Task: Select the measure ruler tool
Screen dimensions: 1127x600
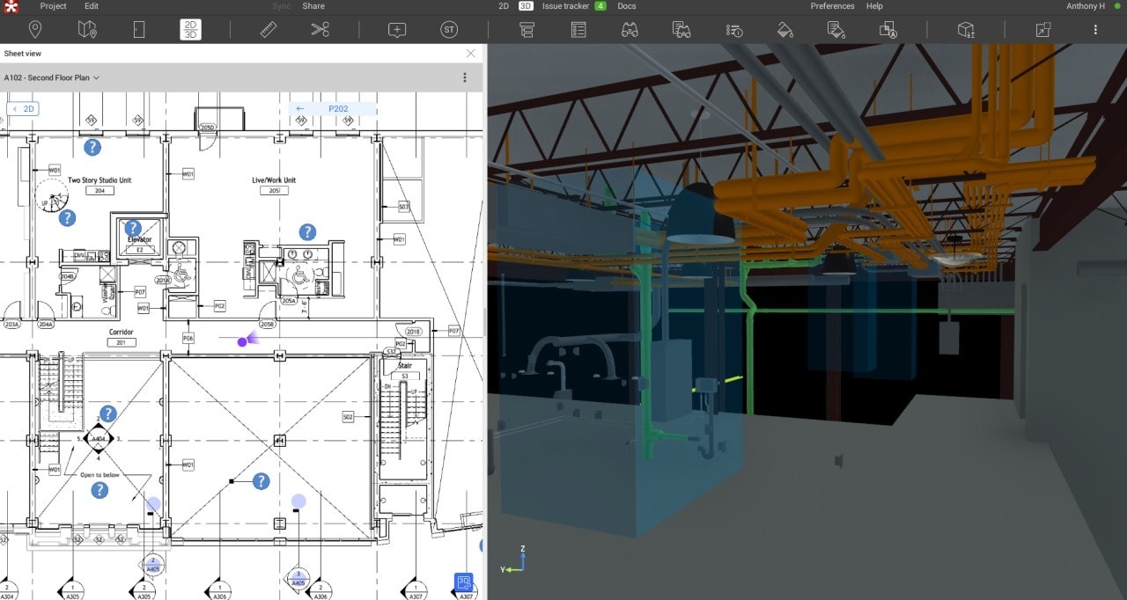Action: click(x=268, y=29)
